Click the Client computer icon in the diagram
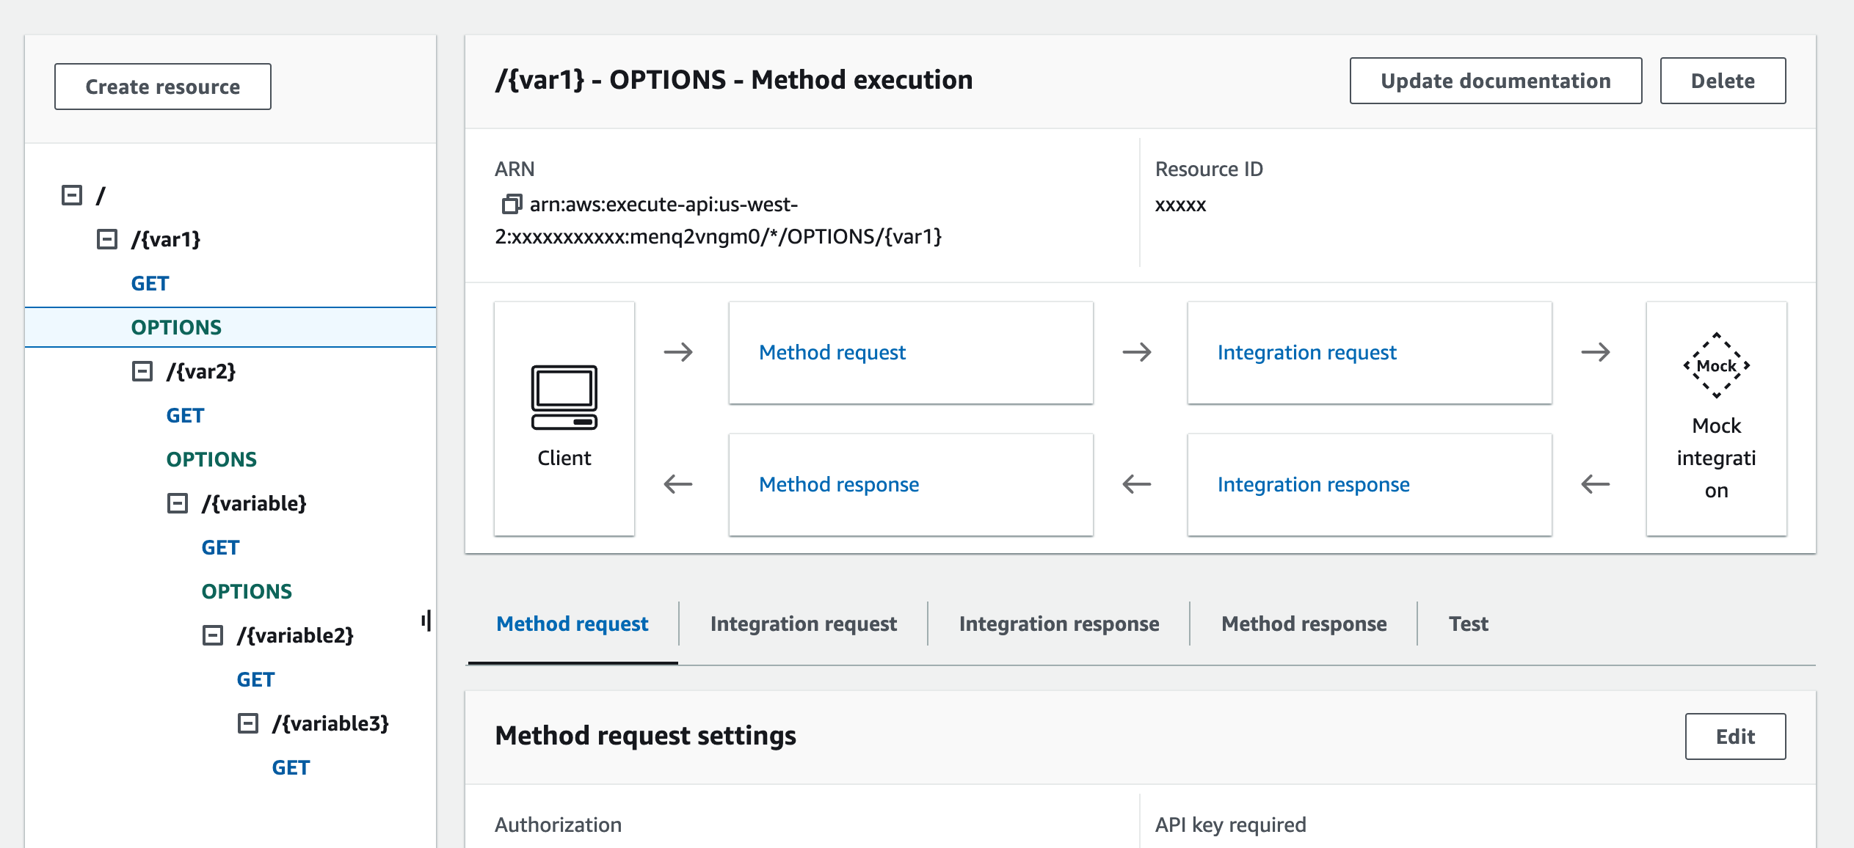 [564, 398]
